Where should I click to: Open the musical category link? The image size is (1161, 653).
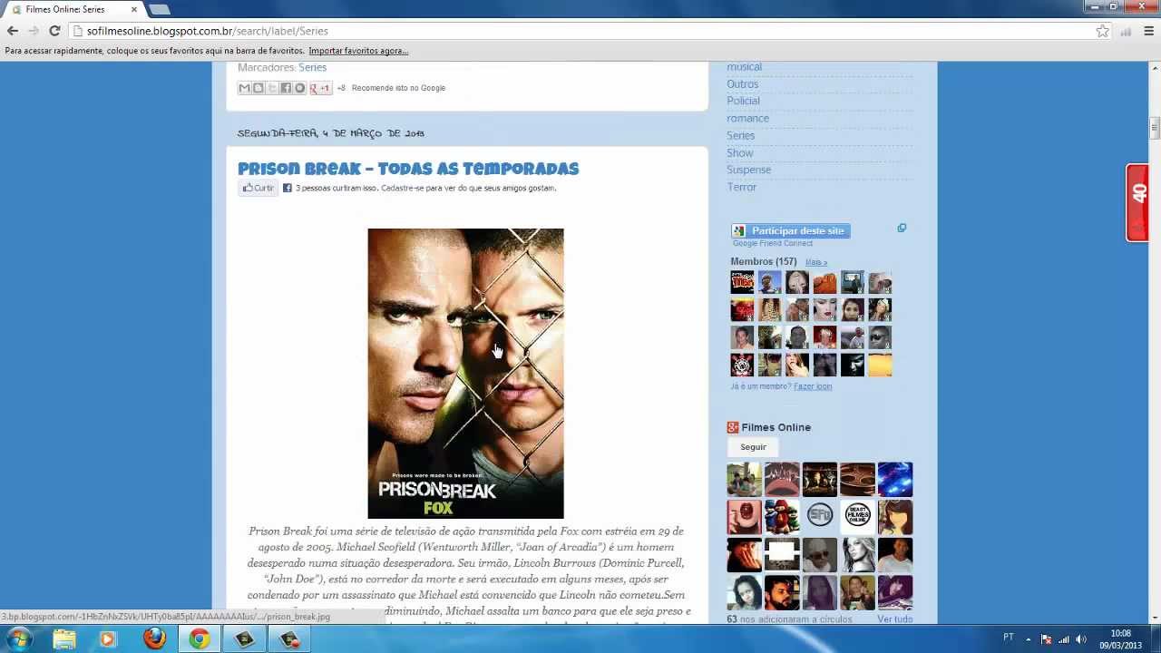pos(744,67)
